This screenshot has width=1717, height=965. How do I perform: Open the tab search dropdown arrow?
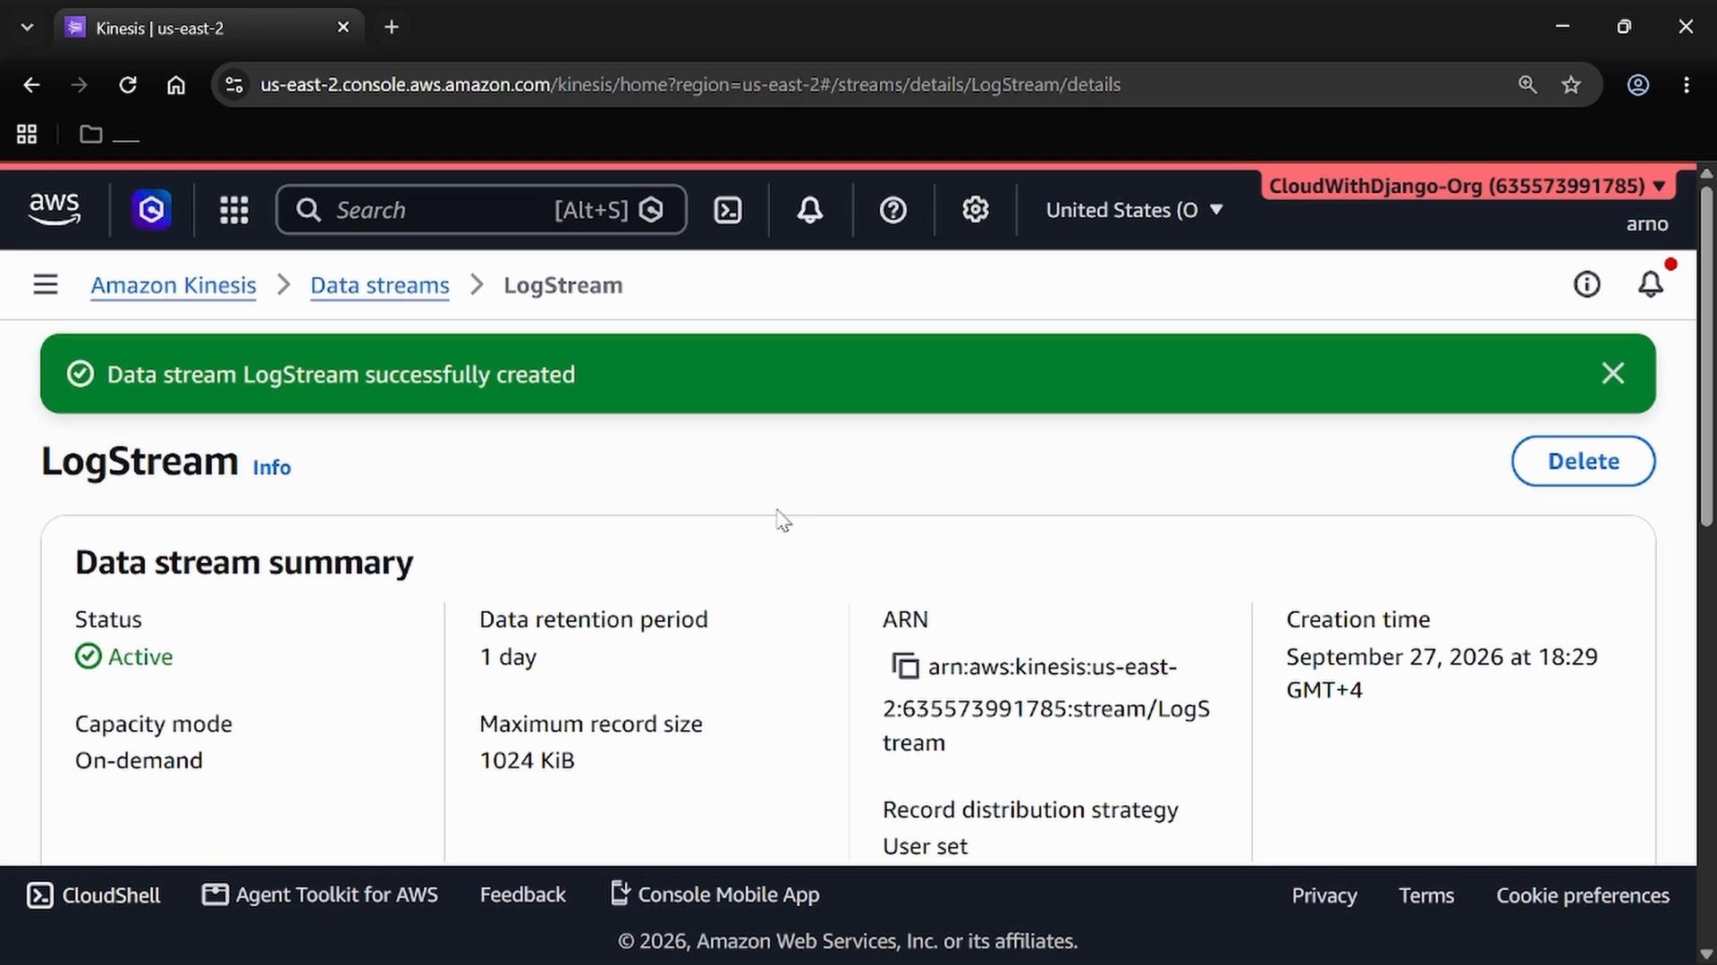click(27, 28)
